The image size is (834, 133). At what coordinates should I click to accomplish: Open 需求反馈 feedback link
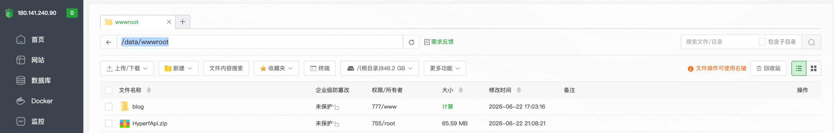[439, 42]
